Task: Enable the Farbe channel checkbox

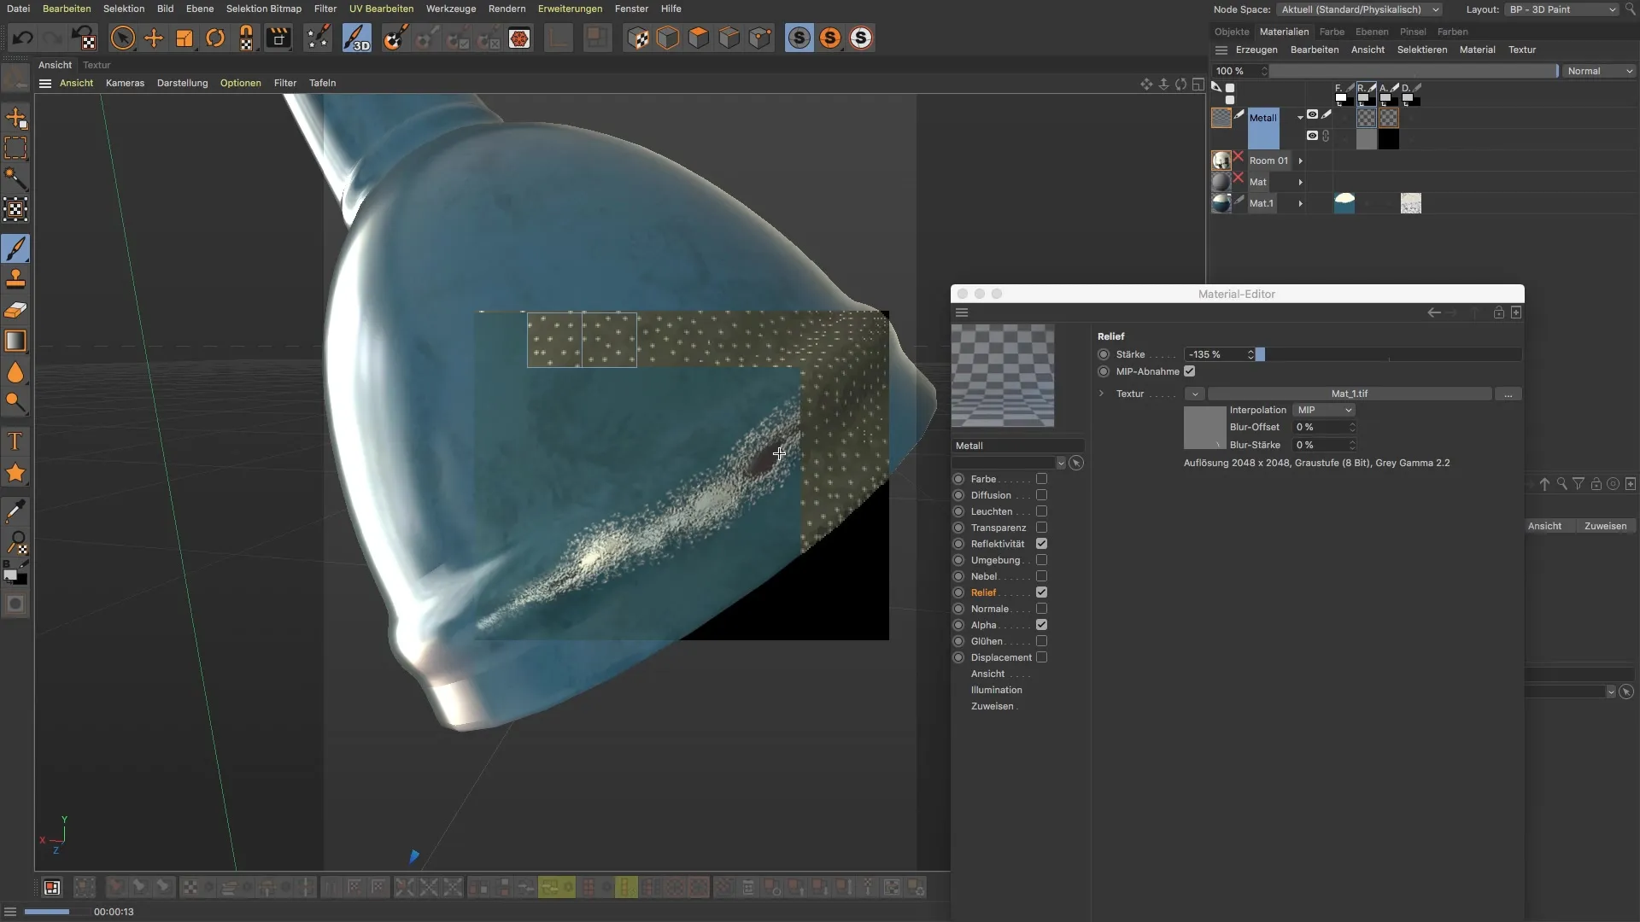Action: point(1041,479)
